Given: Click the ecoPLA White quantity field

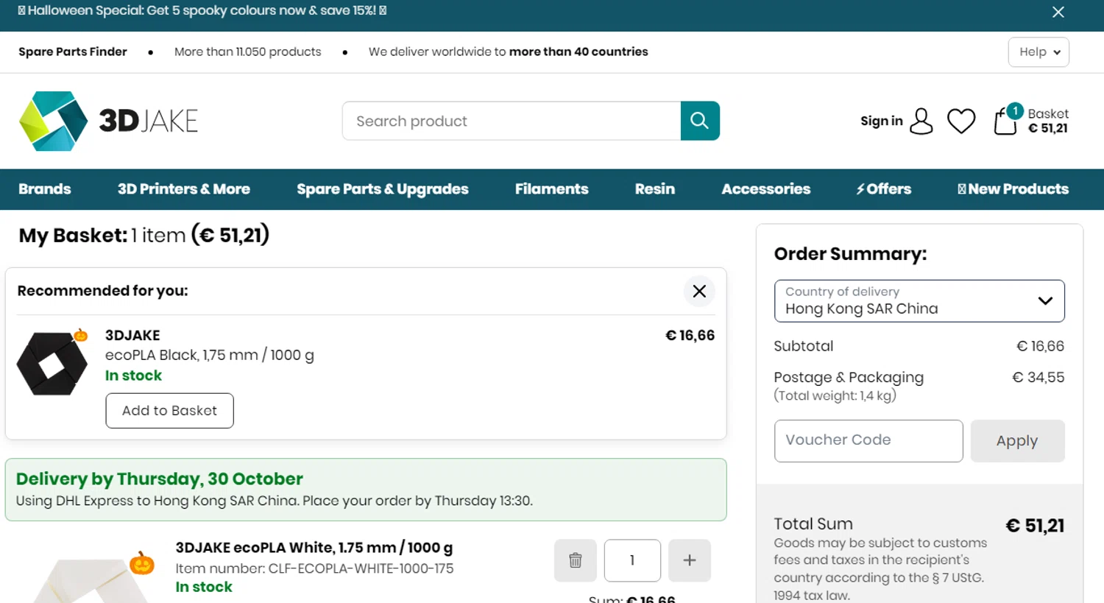Looking at the screenshot, I should click(632, 560).
